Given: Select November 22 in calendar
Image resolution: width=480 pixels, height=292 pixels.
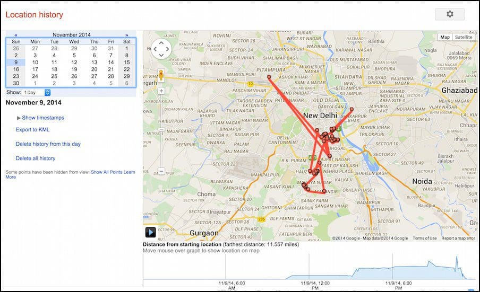Looking at the screenshot, I should 127,69.
